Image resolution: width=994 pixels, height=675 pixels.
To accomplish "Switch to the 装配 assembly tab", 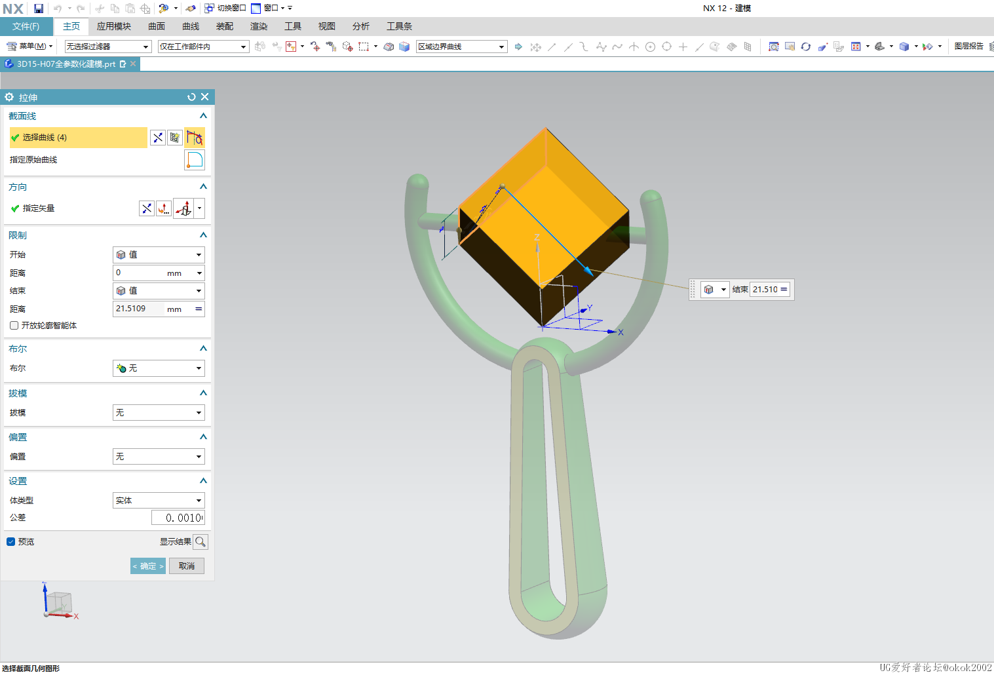I will coord(225,26).
